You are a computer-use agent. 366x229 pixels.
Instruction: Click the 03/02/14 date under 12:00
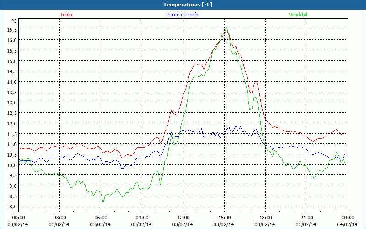click(183, 224)
